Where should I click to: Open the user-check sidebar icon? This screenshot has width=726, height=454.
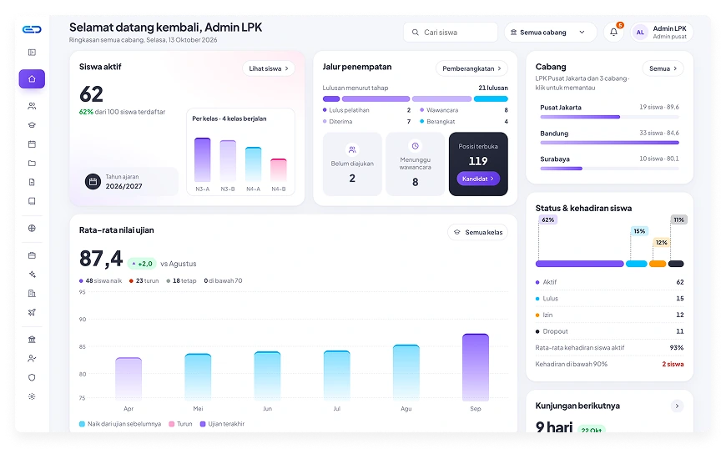(x=32, y=359)
